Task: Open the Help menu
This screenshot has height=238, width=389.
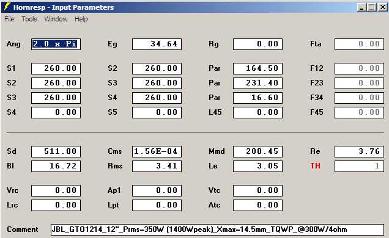Action: click(81, 19)
